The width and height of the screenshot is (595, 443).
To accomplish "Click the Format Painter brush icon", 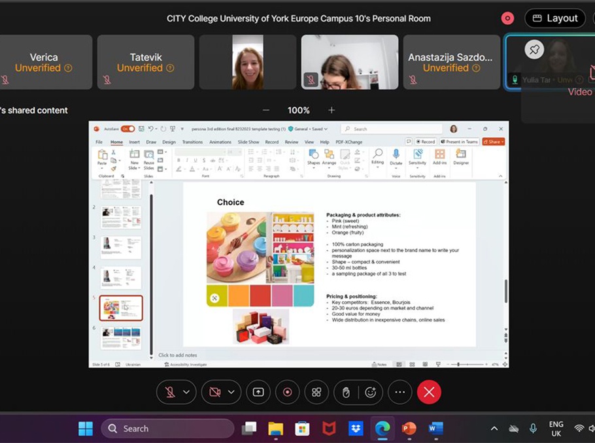I will click(114, 169).
